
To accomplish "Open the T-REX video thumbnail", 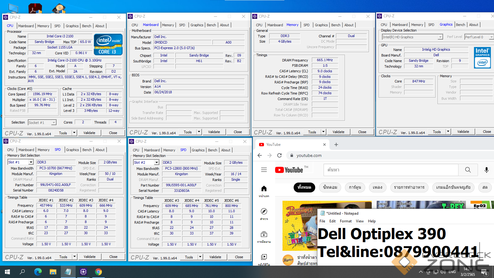I will click(x=421, y=205).
